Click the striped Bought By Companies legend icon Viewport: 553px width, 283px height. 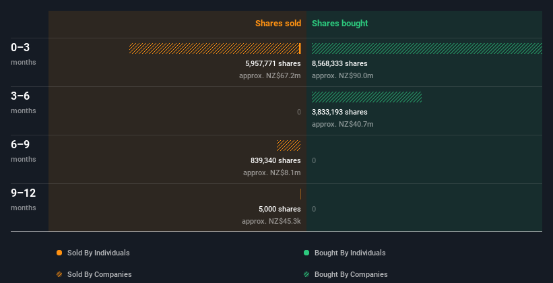[306, 274]
